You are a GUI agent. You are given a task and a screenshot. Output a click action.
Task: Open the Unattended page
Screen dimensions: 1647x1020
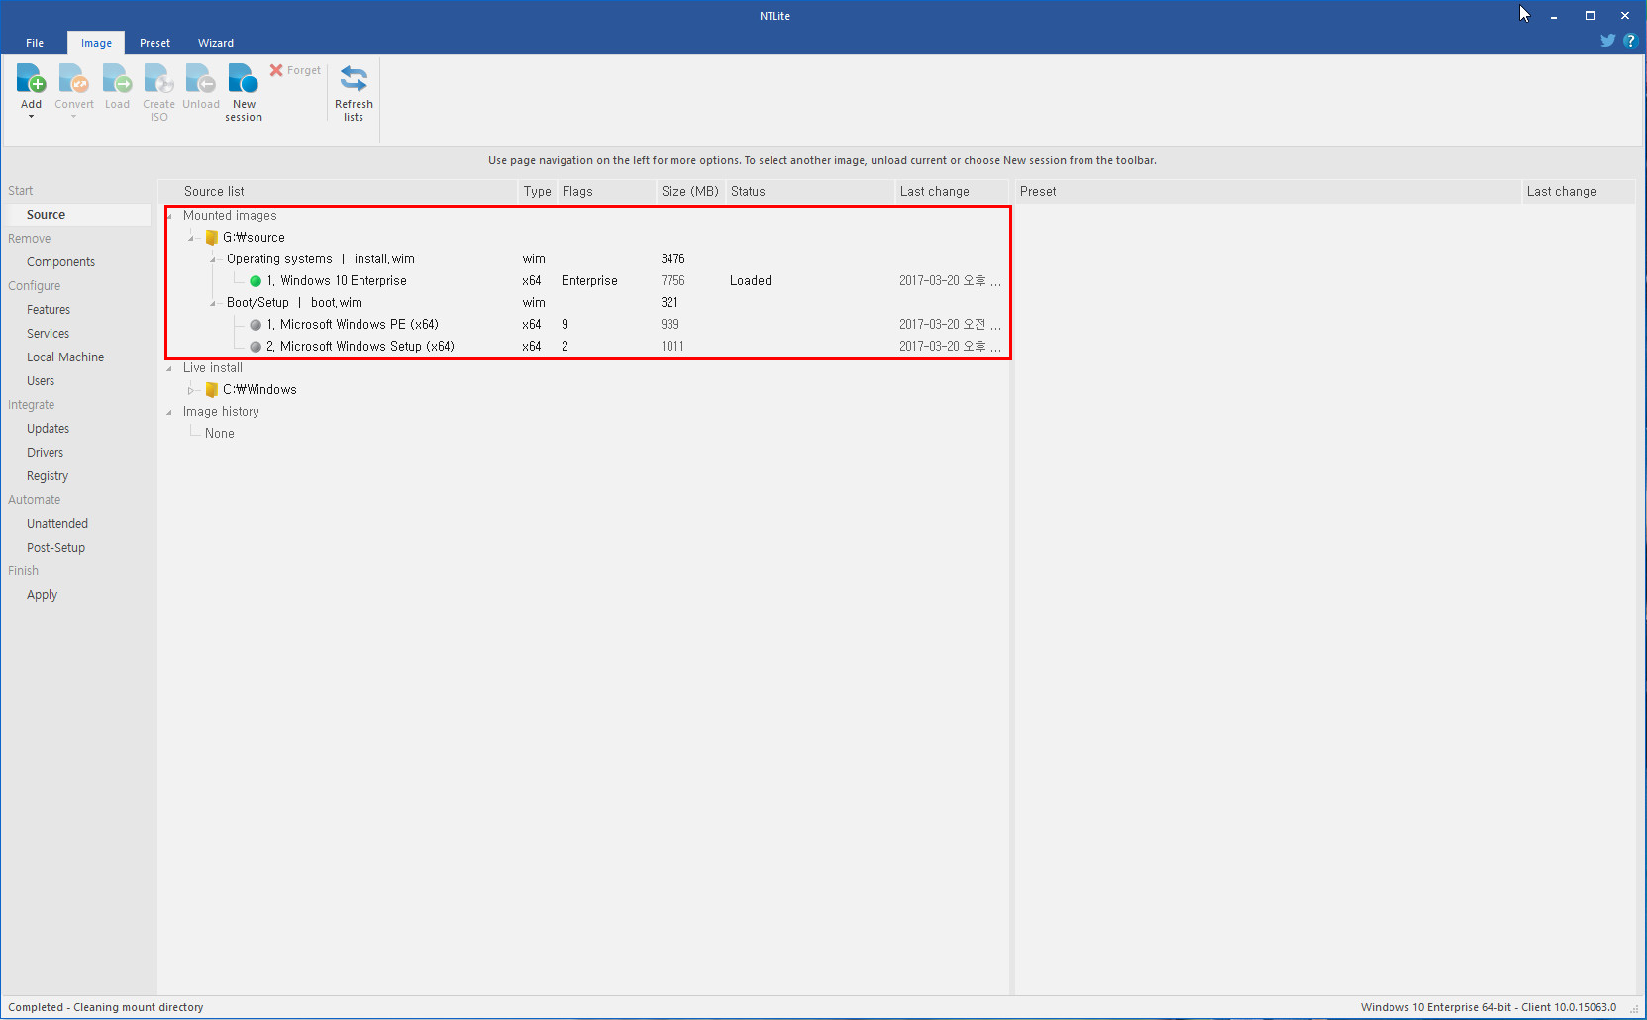point(57,524)
